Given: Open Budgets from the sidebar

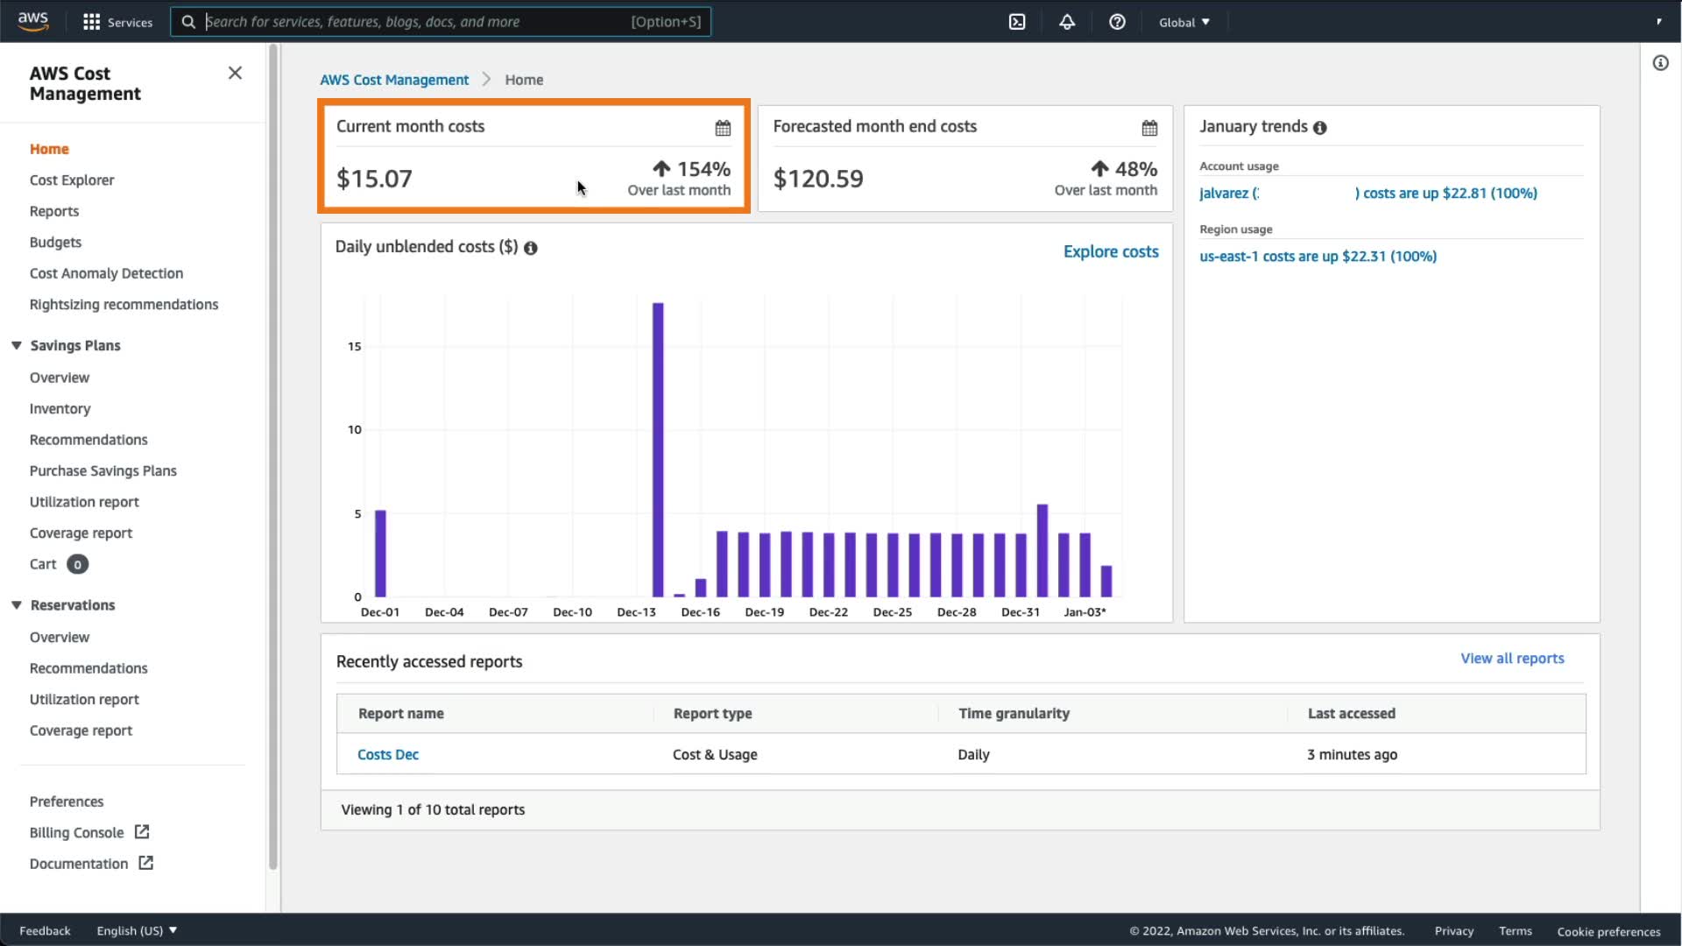Looking at the screenshot, I should click(x=55, y=242).
